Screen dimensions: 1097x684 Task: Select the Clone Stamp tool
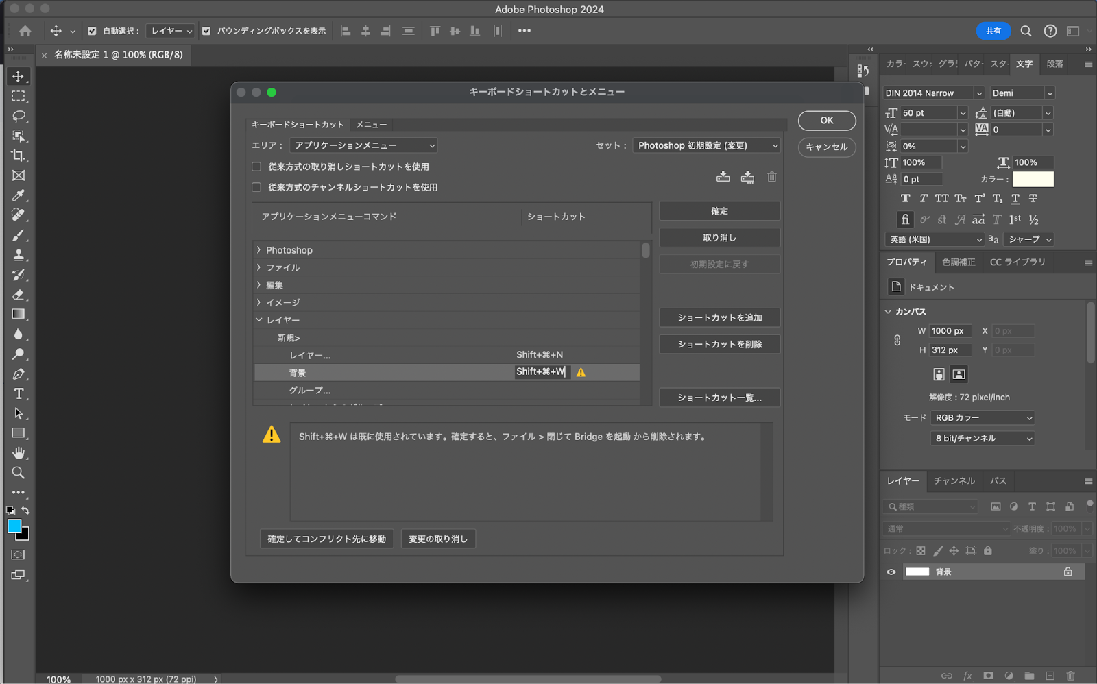coord(19,255)
